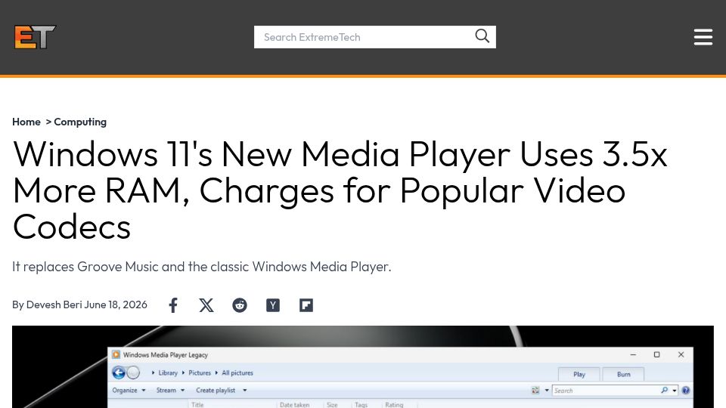Screen dimensions: 726x408
Task: Click Pictures breadcrumb in Media Player image
Action: pyautogui.click(x=200, y=372)
